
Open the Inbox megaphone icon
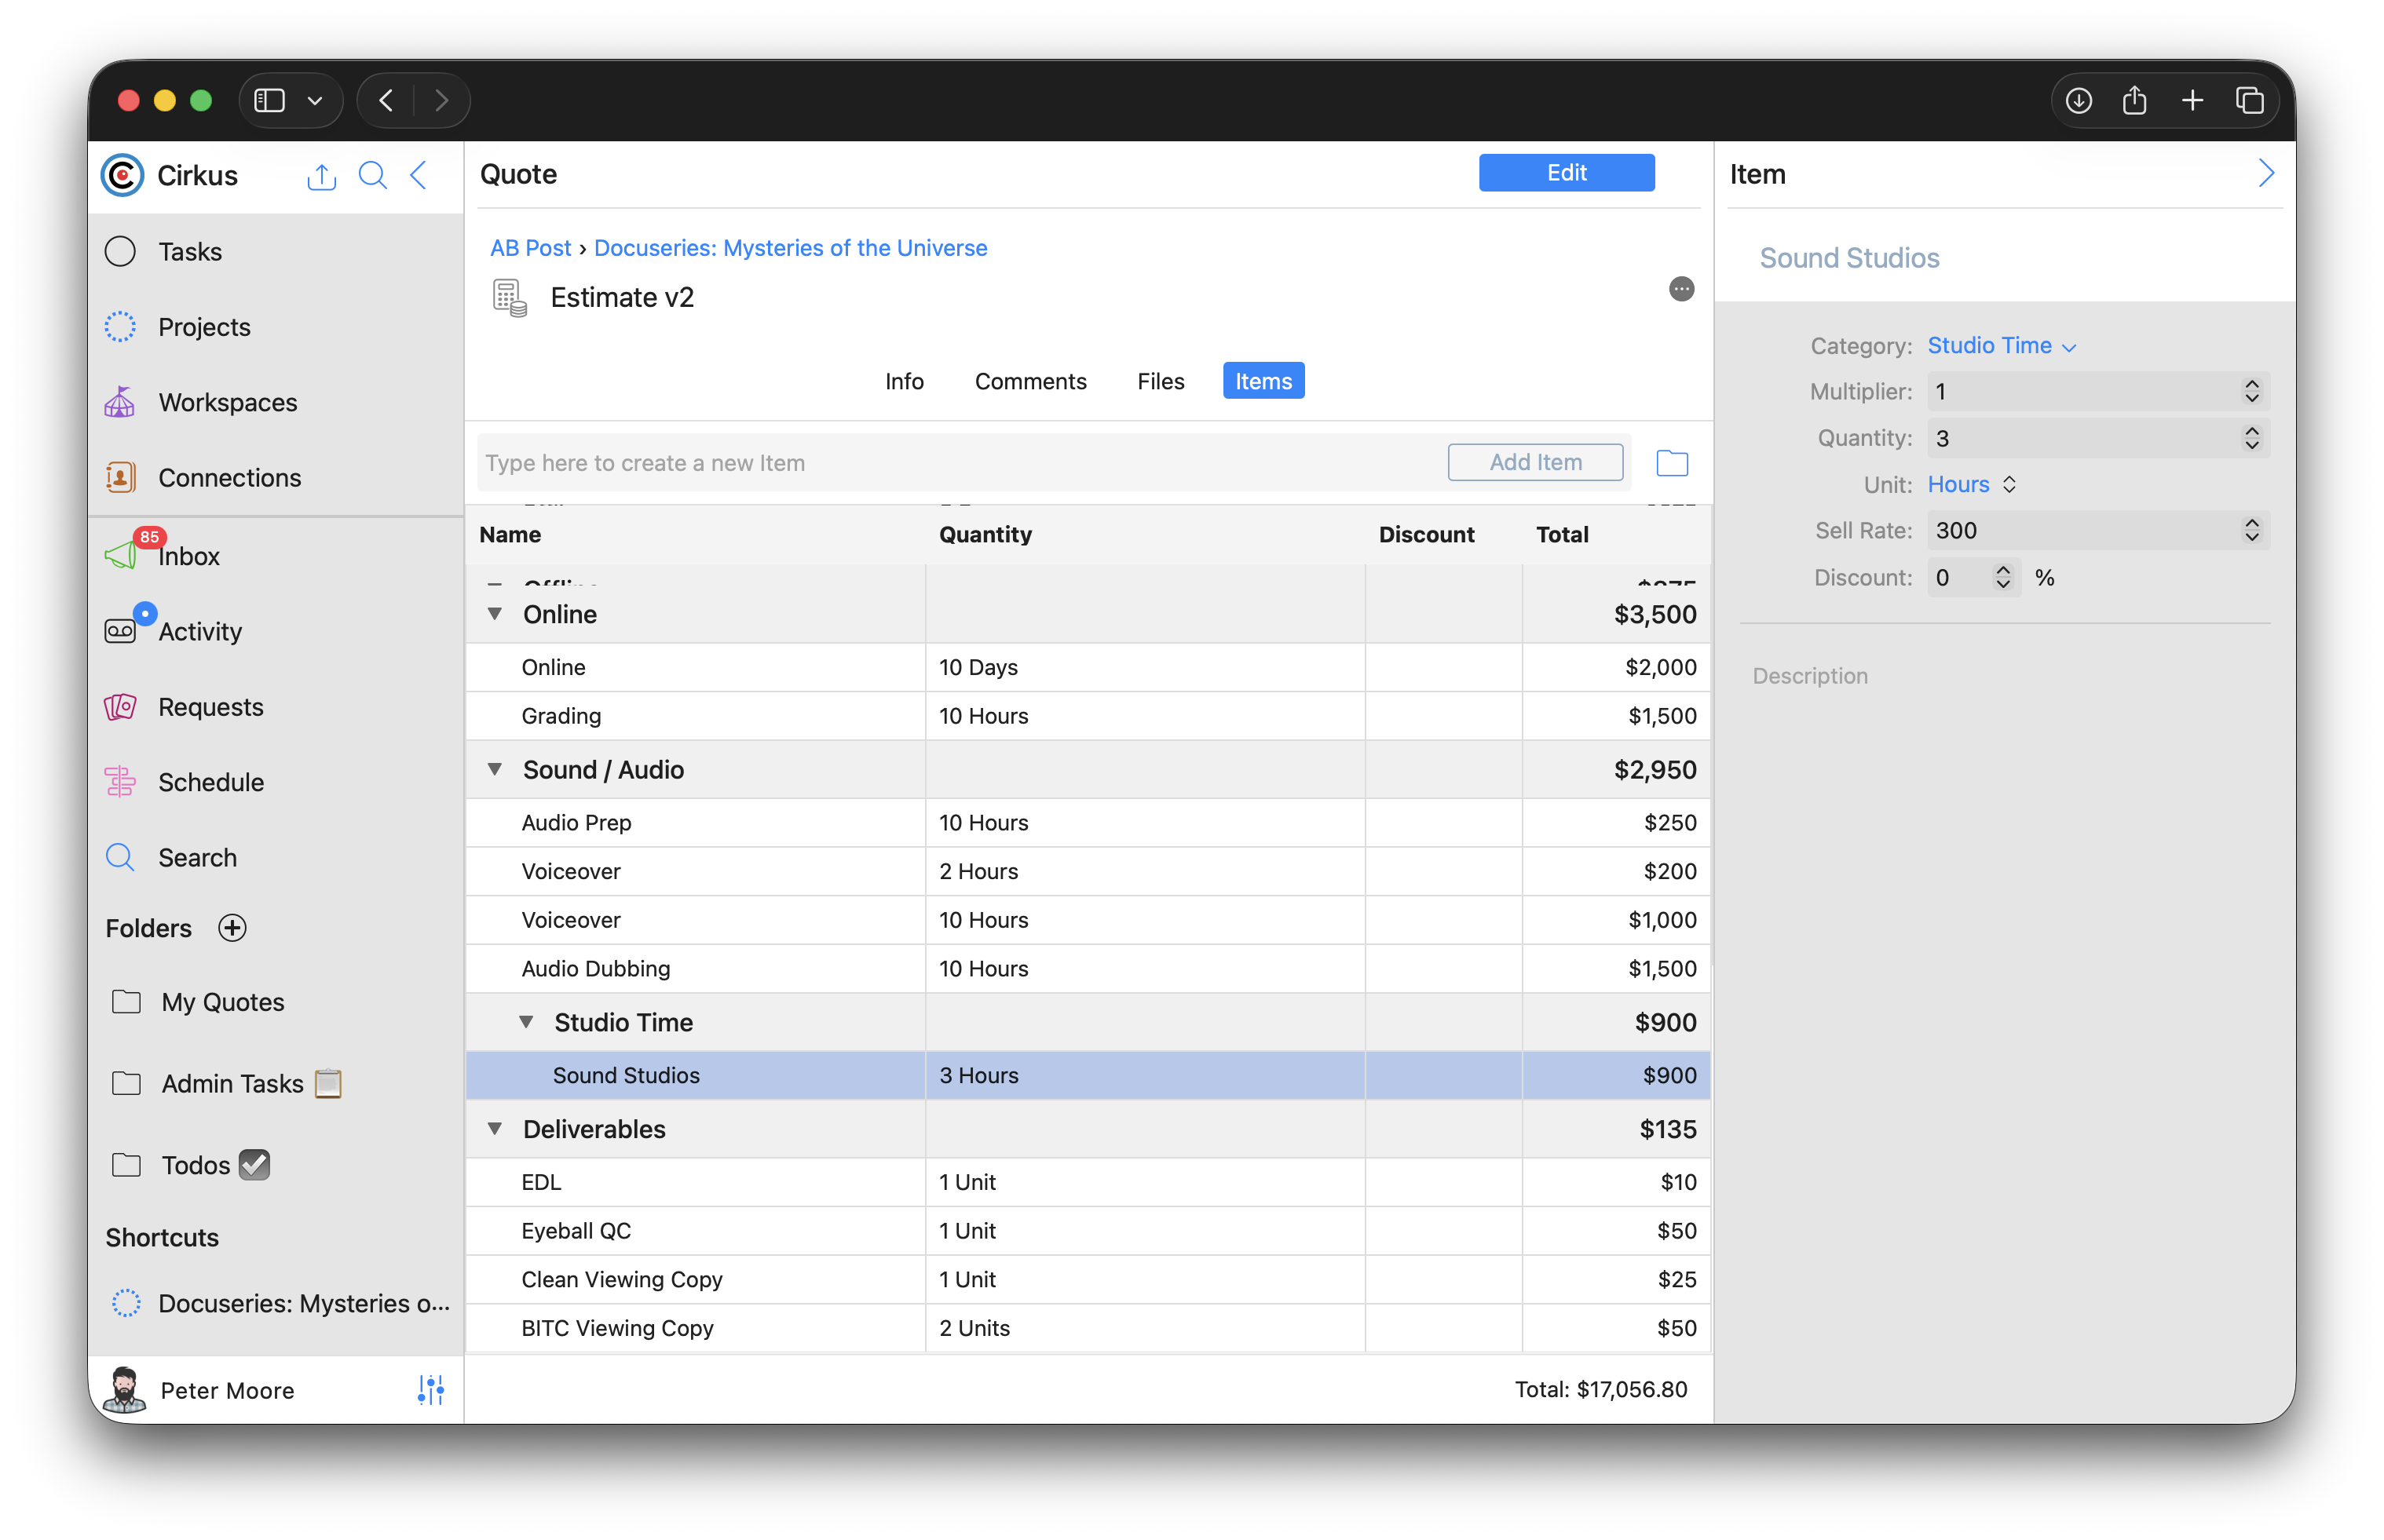click(x=122, y=555)
